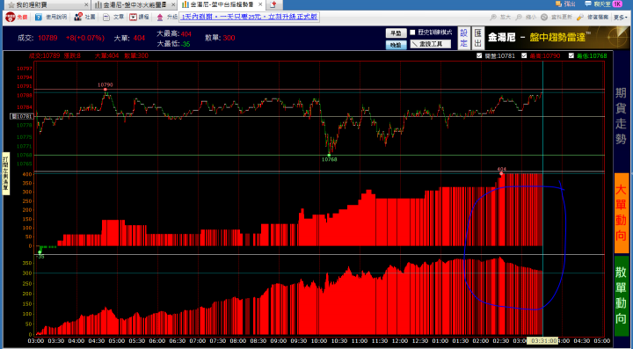Open the 課程 courses icon

pos(134,18)
